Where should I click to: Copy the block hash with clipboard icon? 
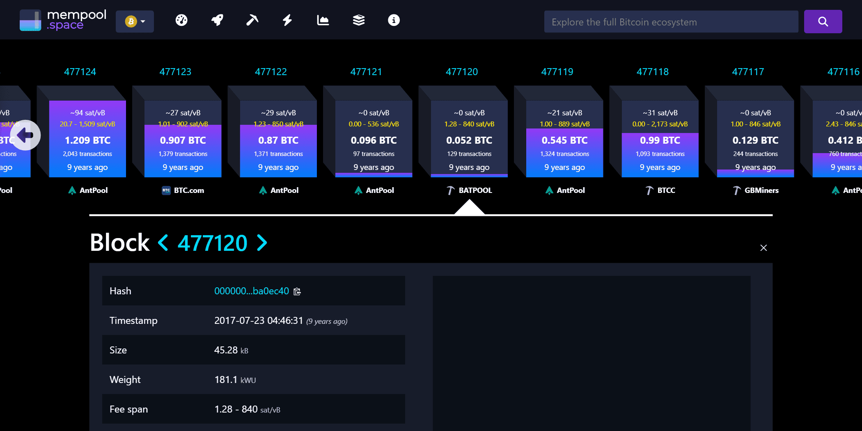pyautogui.click(x=297, y=291)
